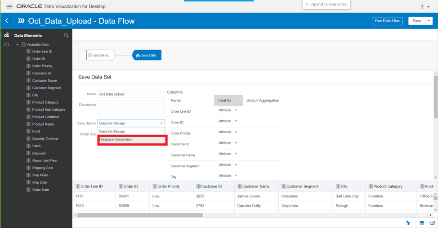Open the Data Elements panel icon
The width and height of the screenshot is (438, 228).
(6, 35)
